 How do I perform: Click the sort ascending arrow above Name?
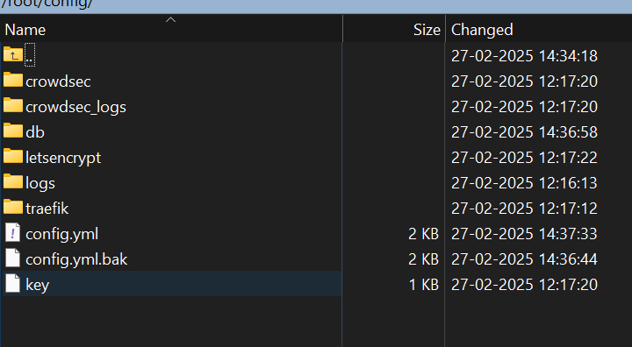[171, 19]
